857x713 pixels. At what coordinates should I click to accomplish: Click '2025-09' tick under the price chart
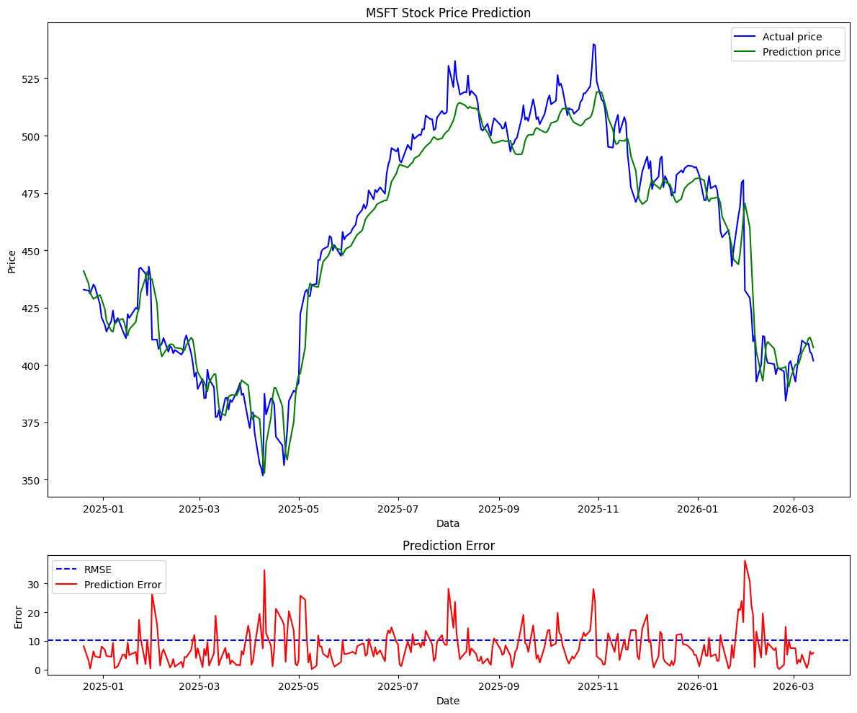point(499,510)
